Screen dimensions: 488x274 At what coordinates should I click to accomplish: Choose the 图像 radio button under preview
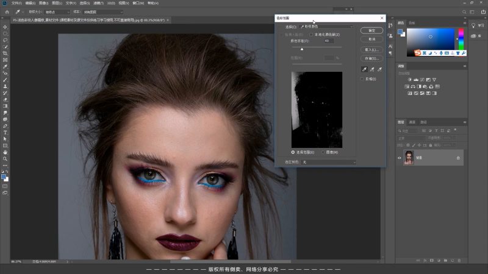pyautogui.click(x=323, y=152)
